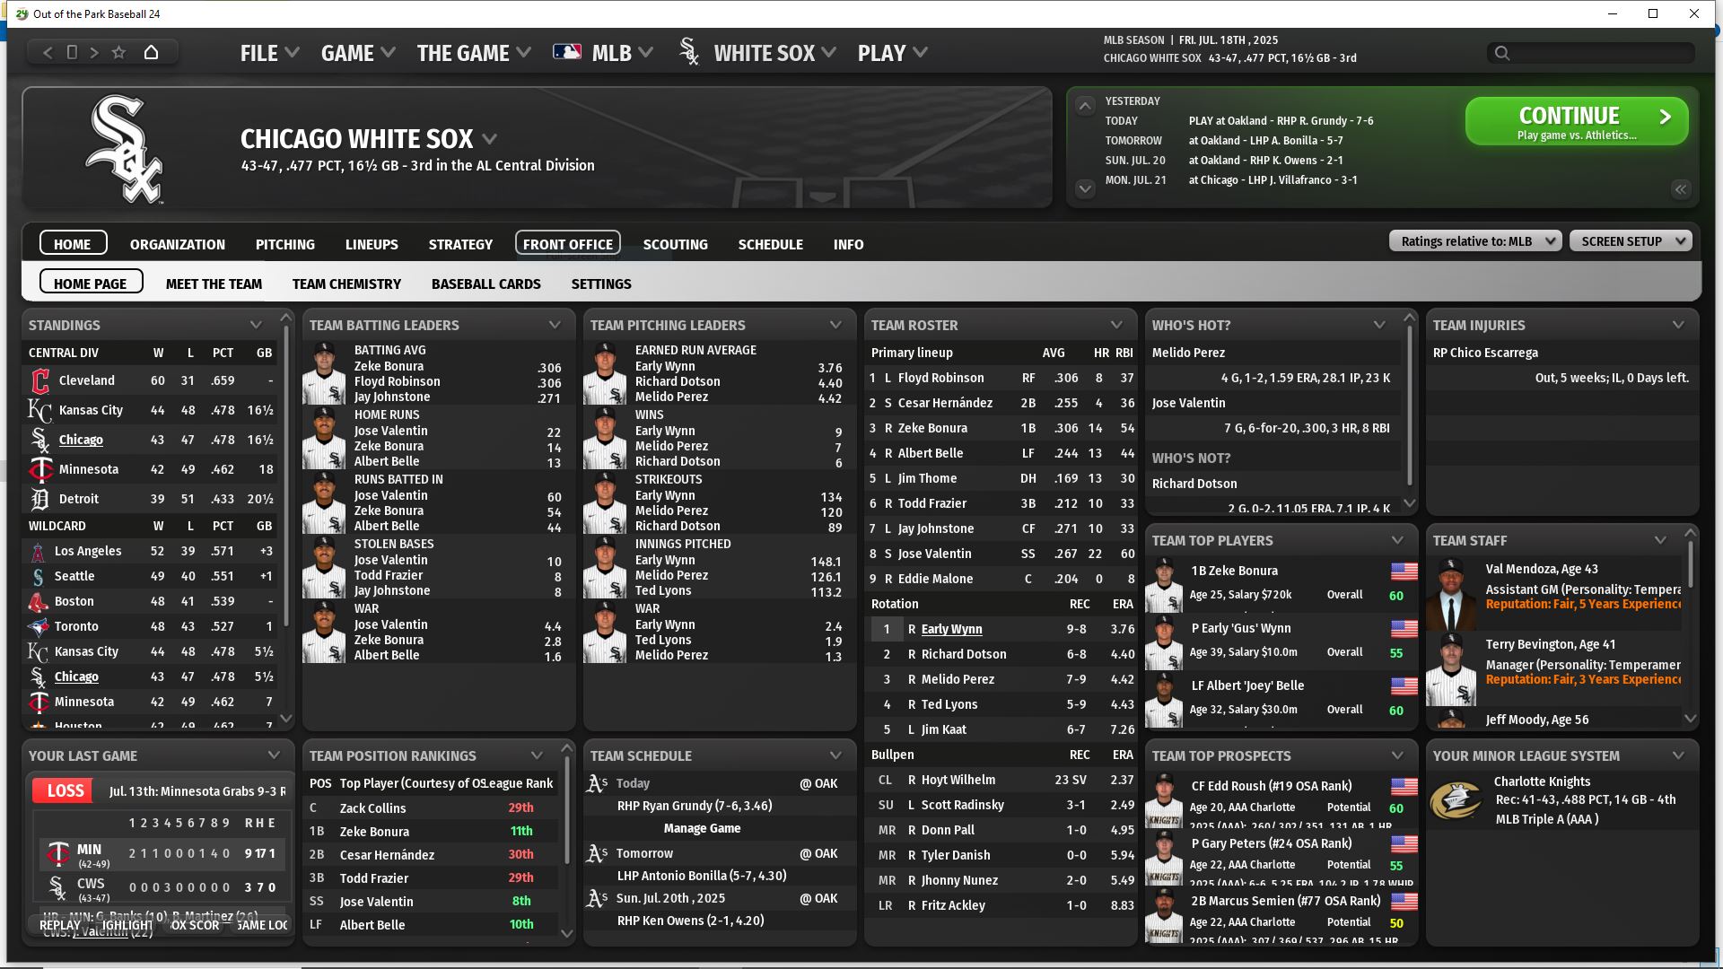Image resolution: width=1723 pixels, height=969 pixels.
Task: Switch to the Team Chemistry subtab
Action: pos(346,284)
